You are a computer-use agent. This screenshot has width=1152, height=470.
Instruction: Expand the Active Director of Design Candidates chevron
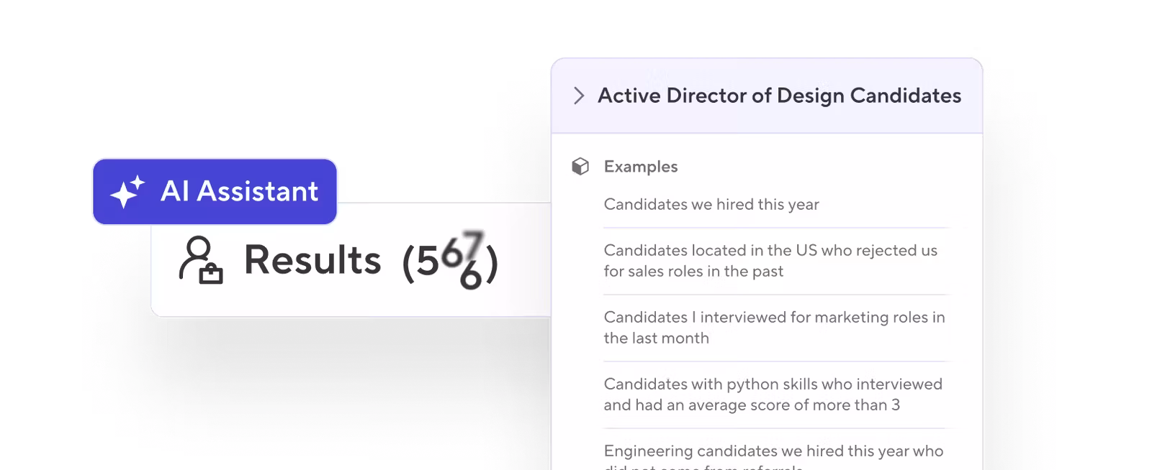pyautogui.click(x=578, y=96)
